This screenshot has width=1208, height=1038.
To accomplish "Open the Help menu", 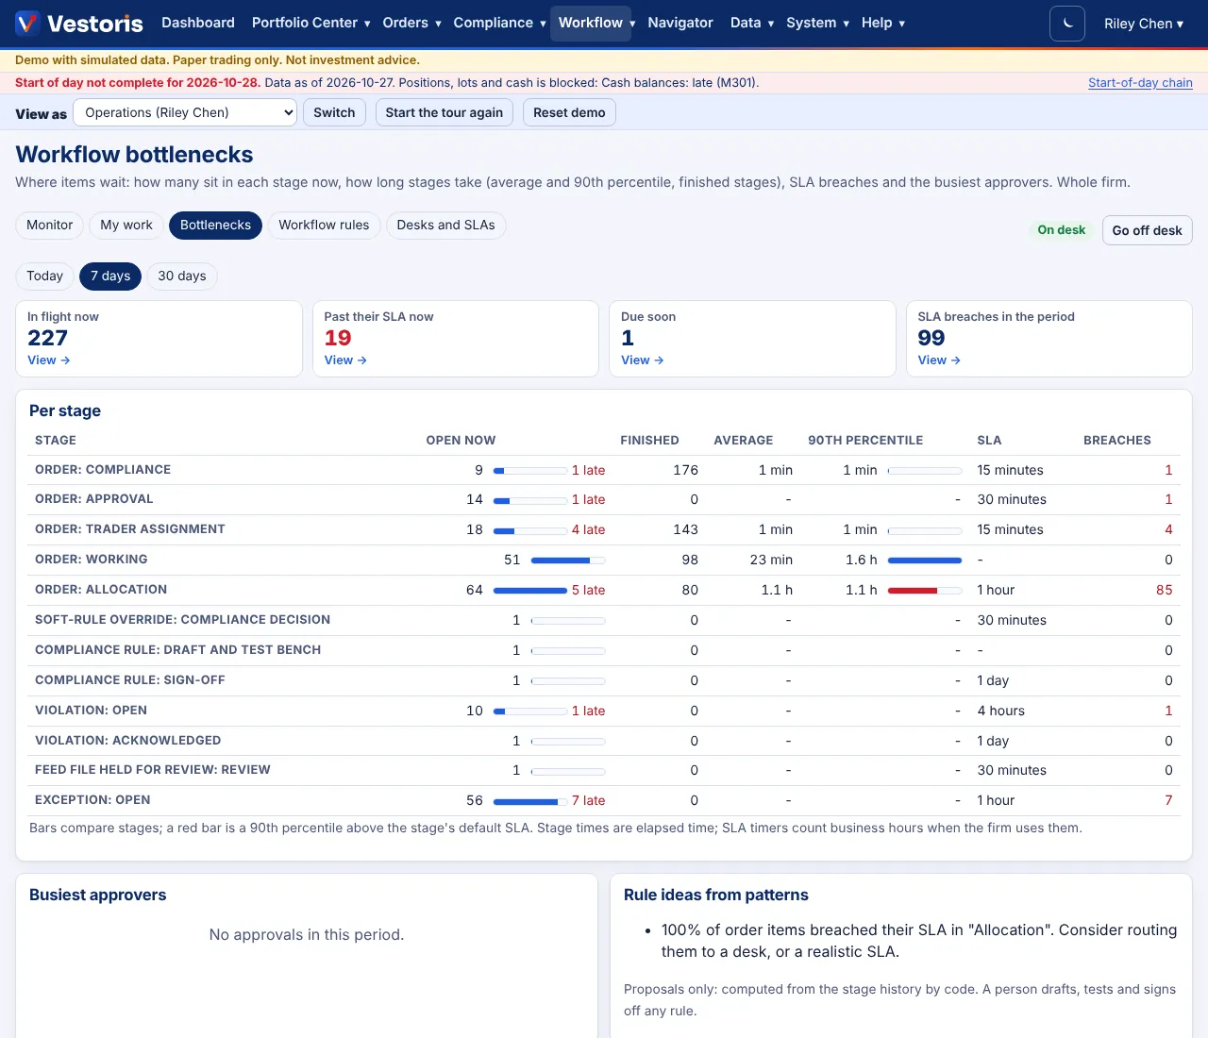I will pos(882,23).
